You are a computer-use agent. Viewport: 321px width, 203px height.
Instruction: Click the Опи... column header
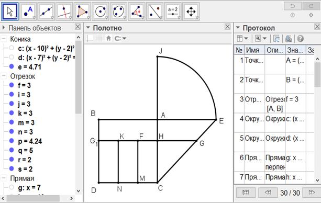point(275,50)
